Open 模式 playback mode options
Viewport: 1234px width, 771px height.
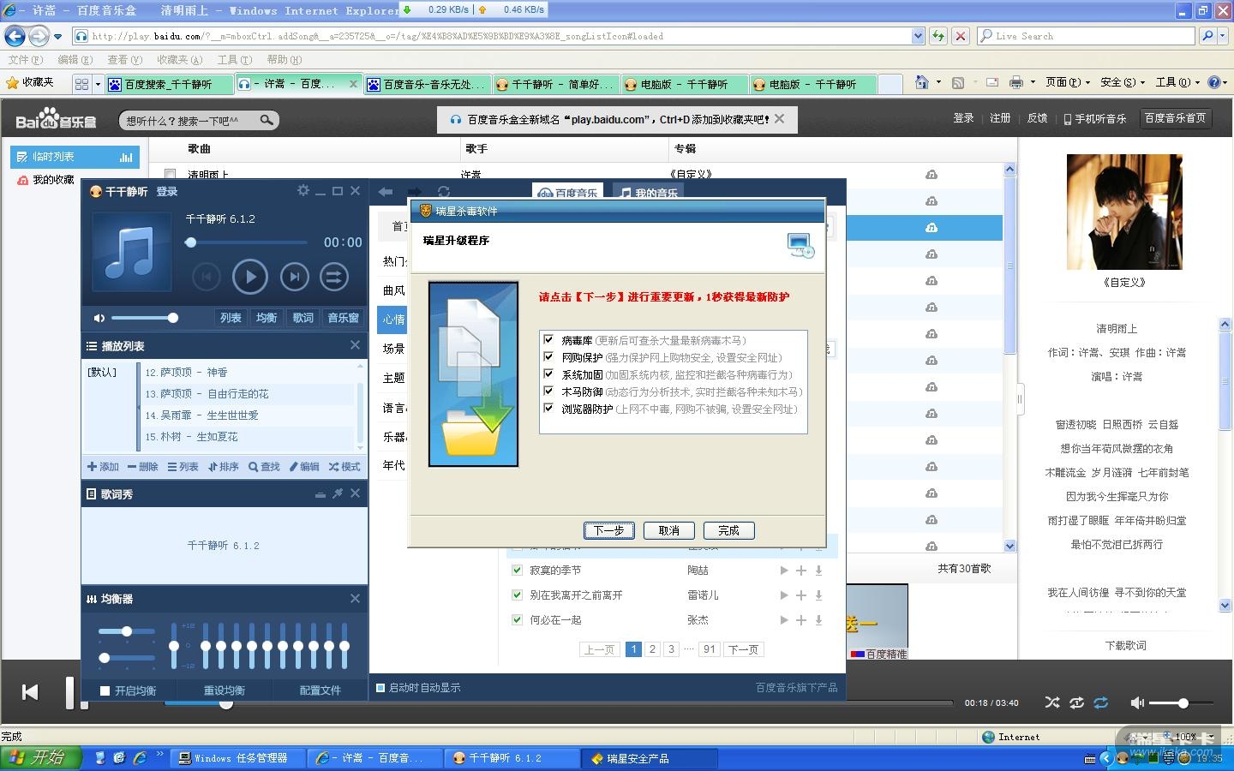(x=344, y=467)
